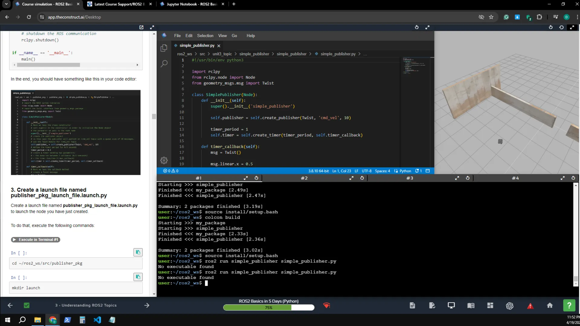Expand the notebook panel to fullscreen
Screen dimensions: 580x326
point(152,27)
